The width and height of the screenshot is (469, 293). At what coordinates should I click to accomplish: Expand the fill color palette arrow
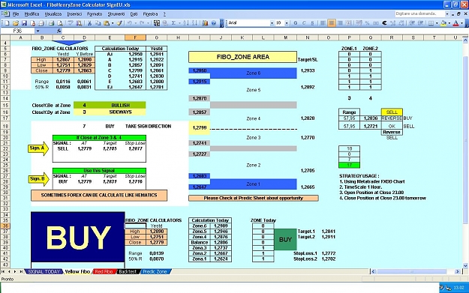point(449,23)
